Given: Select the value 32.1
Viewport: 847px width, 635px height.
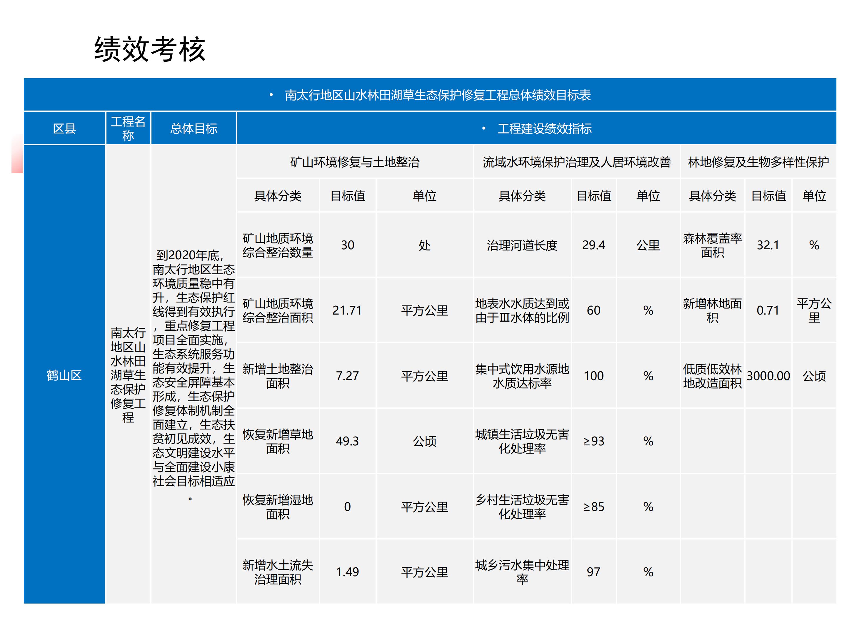Looking at the screenshot, I should pyautogui.click(x=768, y=245).
